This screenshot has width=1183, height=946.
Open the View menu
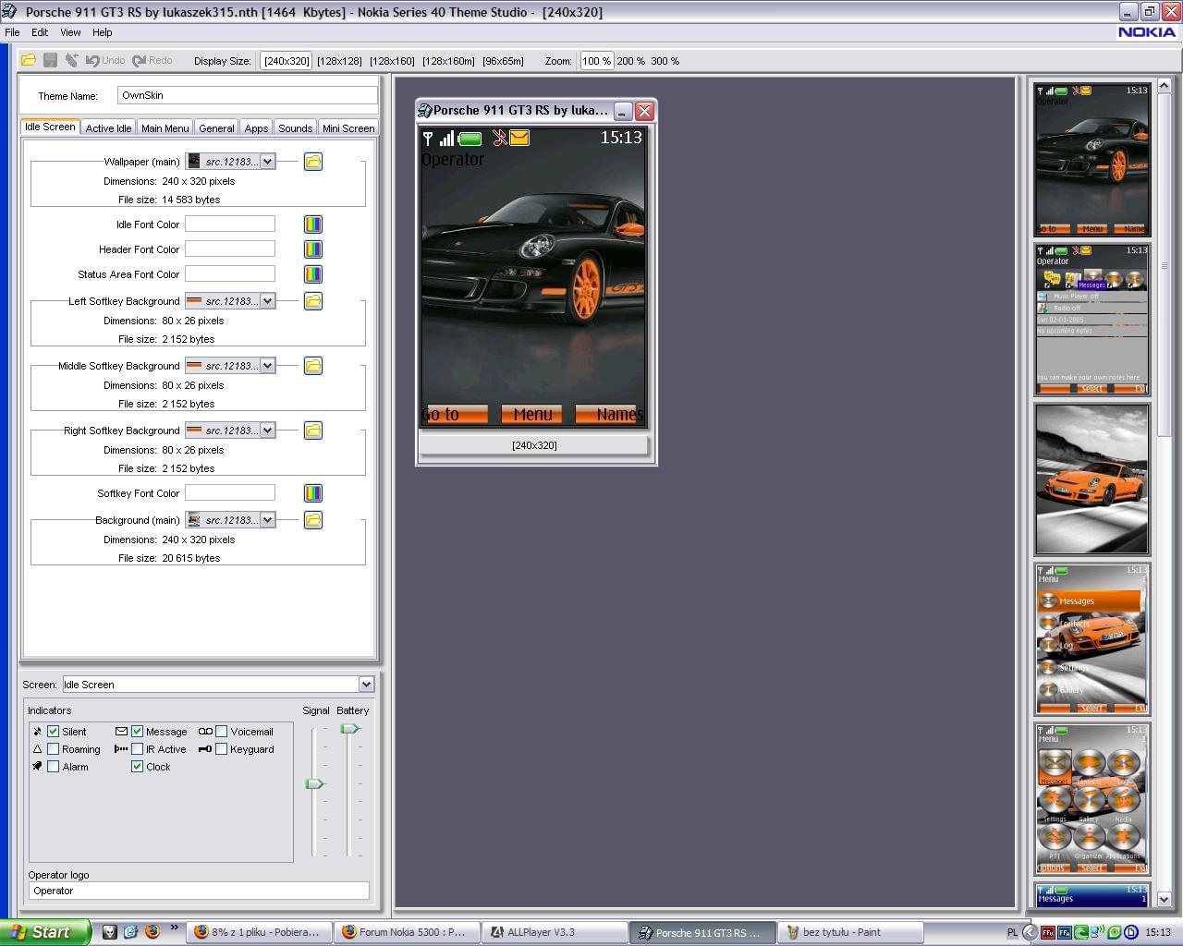tap(70, 32)
